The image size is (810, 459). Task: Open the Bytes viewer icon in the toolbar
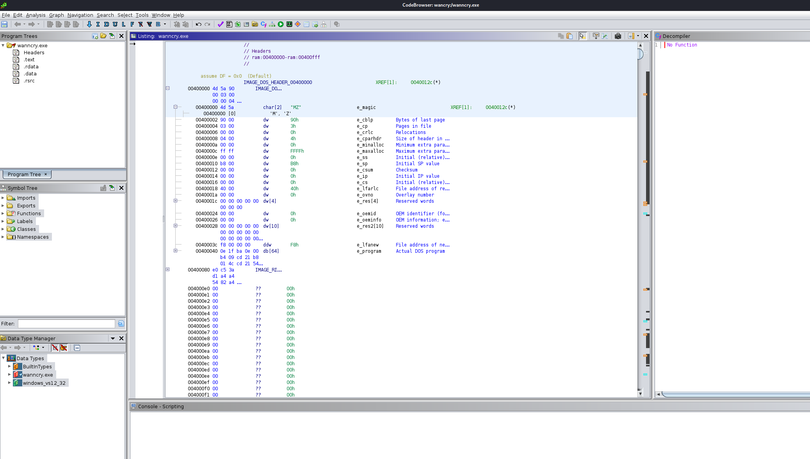[229, 24]
